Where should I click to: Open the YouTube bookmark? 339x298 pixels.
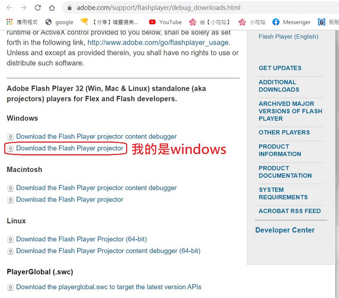[x=165, y=22]
